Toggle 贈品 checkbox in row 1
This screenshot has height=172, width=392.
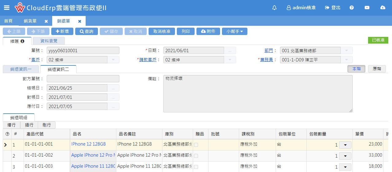point(196,145)
